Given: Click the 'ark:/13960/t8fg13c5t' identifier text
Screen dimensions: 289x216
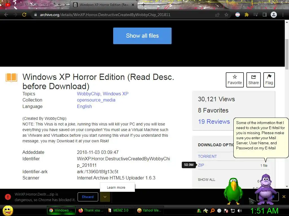Looking at the screenshot, I should [x=97, y=172].
